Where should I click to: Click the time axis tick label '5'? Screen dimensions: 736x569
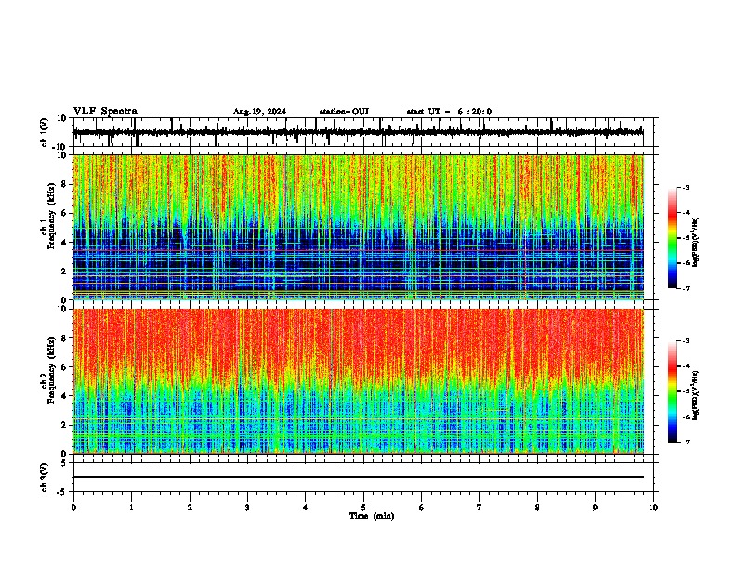point(363,508)
